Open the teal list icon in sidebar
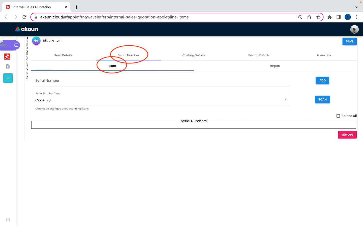The width and height of the screenshot is (363, 227). coord(8,78)
